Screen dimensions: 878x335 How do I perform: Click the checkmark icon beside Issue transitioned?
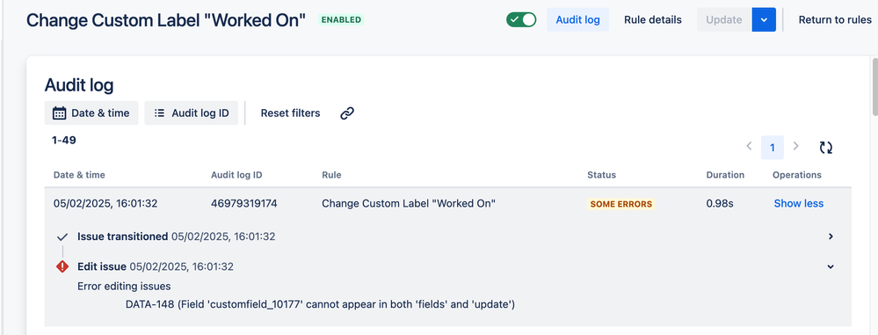62,237
